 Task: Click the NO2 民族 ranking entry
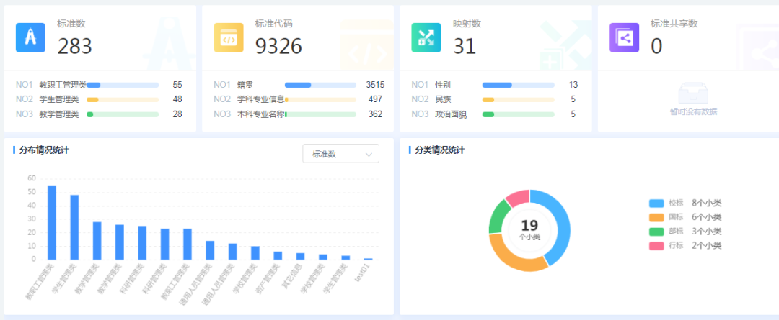tap(443, 99)
